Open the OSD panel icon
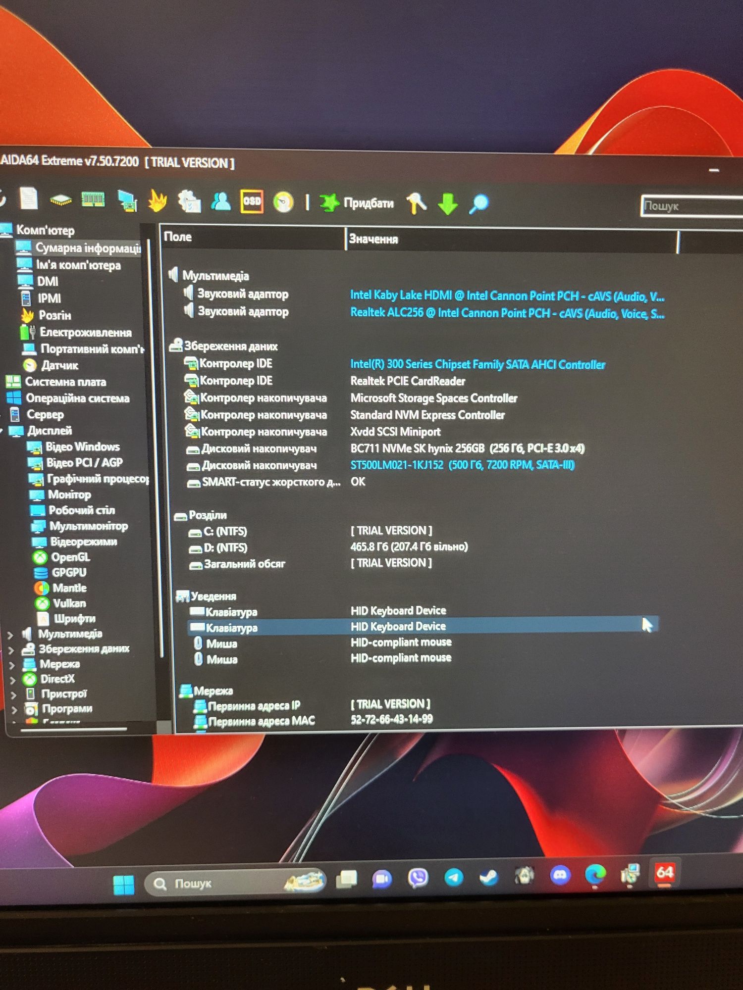 (252, 201)
